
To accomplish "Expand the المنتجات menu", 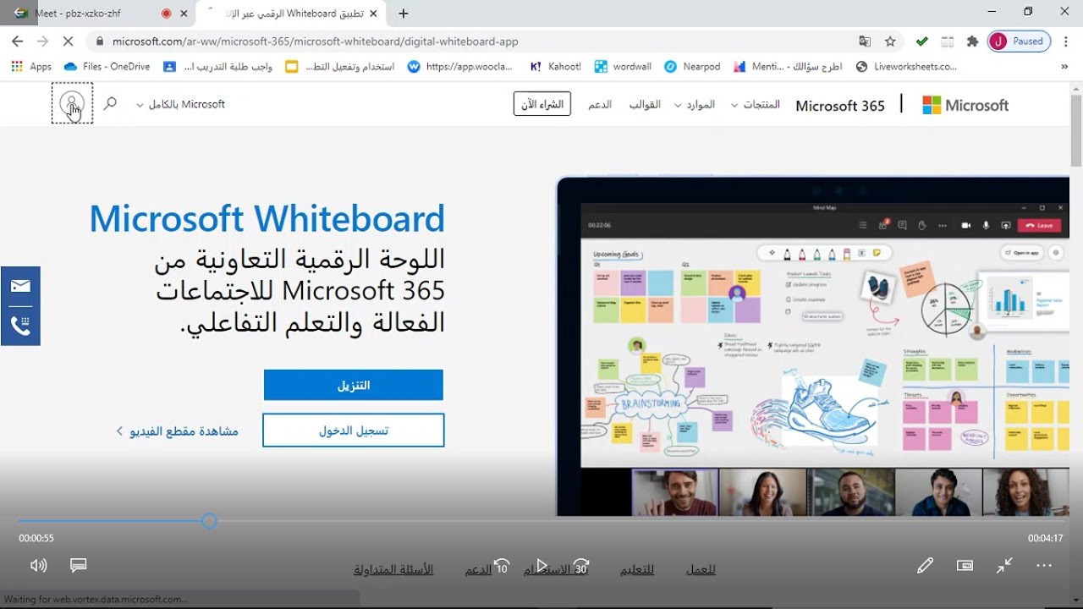I will tap(756, 104).
